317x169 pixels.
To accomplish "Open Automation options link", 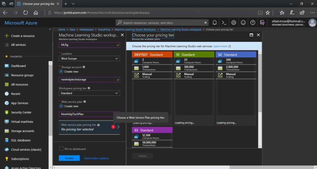I will point(96,158).
